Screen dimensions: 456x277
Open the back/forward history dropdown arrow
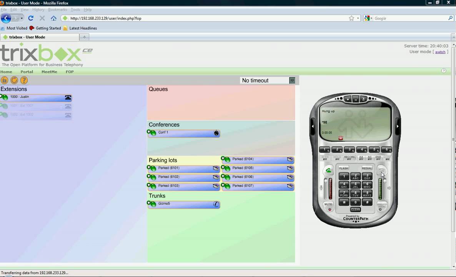click(x=22, y=18)
